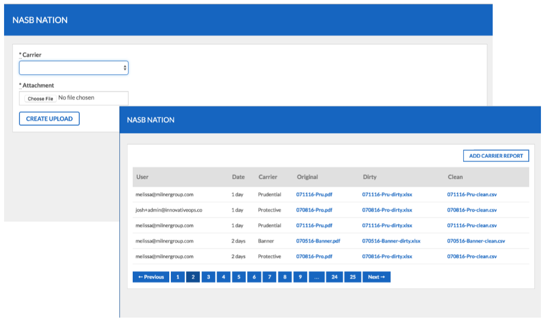Image resolution: width=545 pixels, height=324 pixels.
Task: Download 071116-Pru-dirty.xlsx
Action: [387, 194]
